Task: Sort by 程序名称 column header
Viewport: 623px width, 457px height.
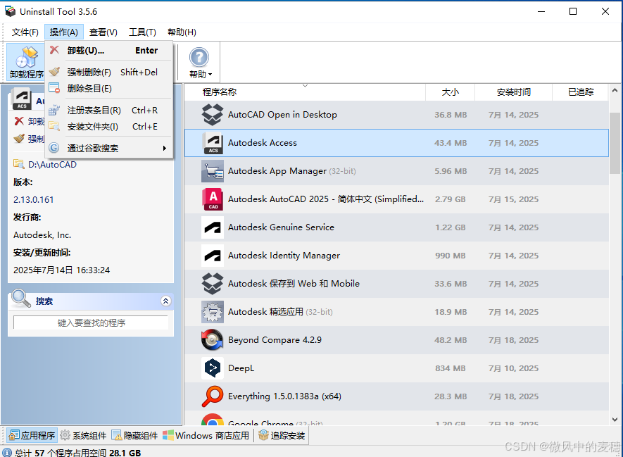Action: [x=305, y=92]
